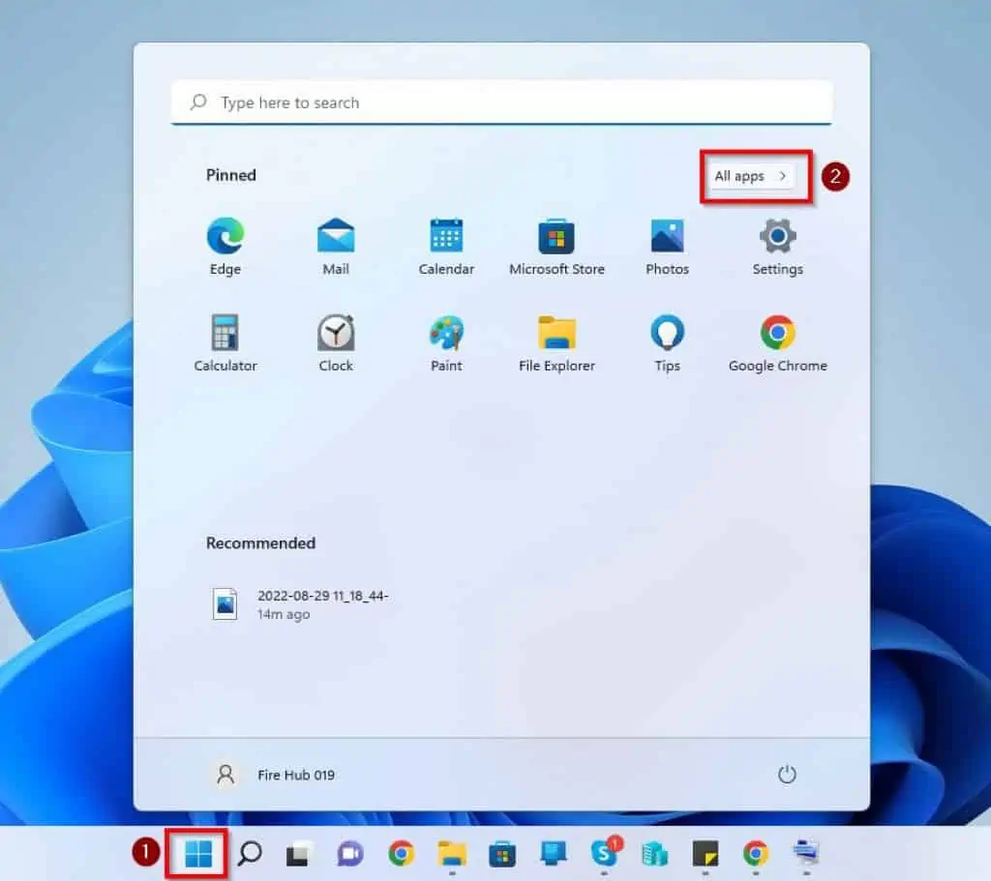Viewport: 991px width, 881px height.
Task: Open Search from the taskbar
Action: tap(252, 855)
